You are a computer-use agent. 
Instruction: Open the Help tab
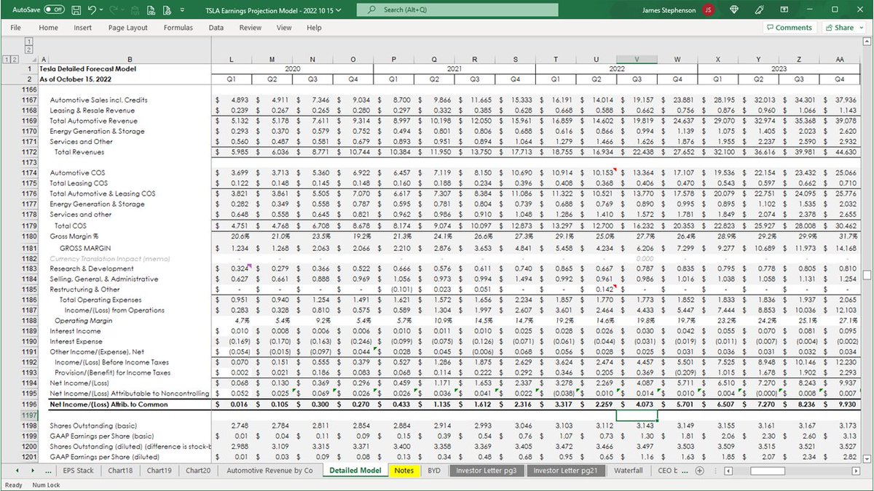pyautogui.click(x=314, y=28)
